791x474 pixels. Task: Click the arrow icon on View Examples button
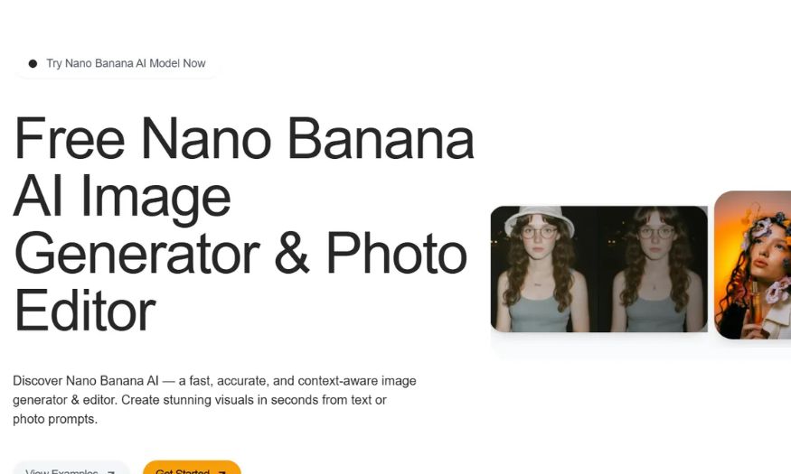click(111, 471)
